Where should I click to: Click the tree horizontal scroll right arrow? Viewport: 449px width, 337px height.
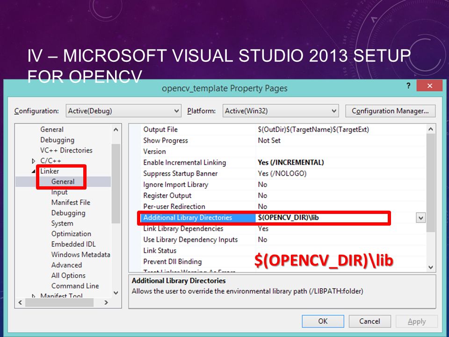106,302
